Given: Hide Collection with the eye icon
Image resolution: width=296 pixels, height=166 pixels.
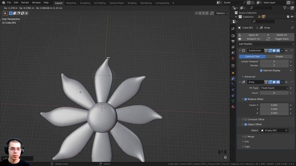Looking at the screenshot, I should (x=292, y=17).
